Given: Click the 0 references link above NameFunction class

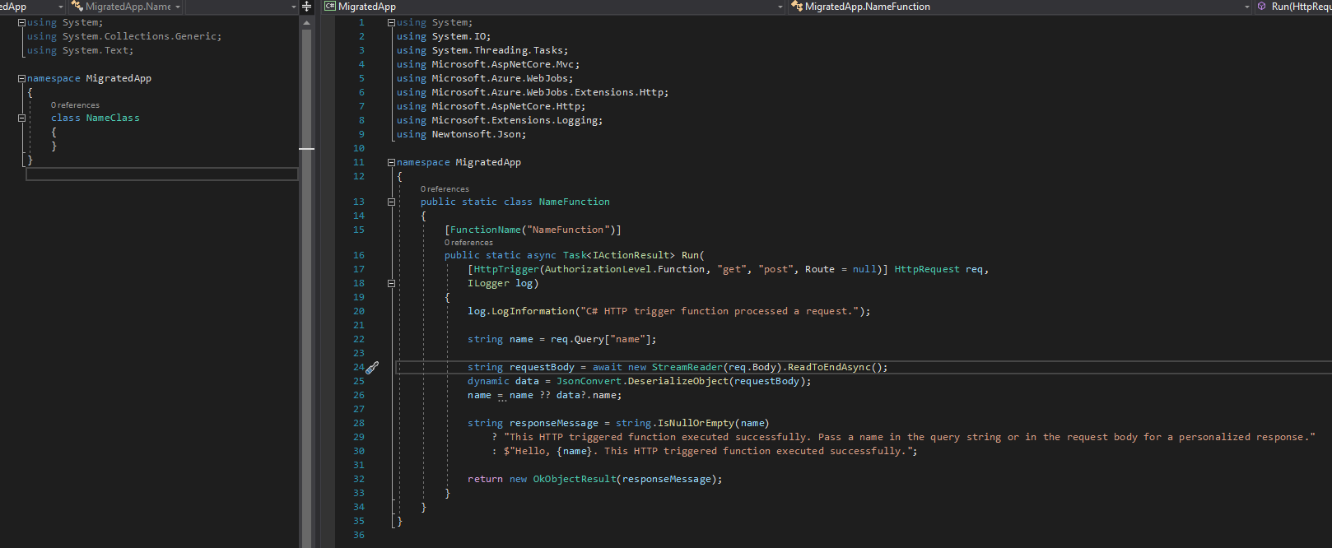Looking at the screenshot, I should 445,189.
